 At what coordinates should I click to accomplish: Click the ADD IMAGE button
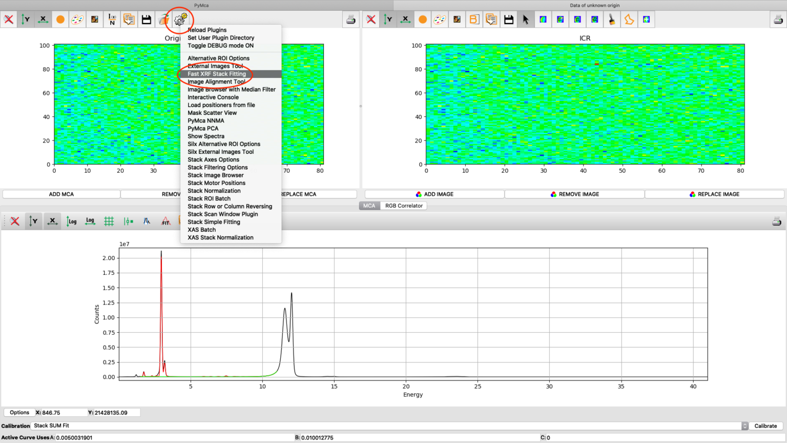pos(433,194)
